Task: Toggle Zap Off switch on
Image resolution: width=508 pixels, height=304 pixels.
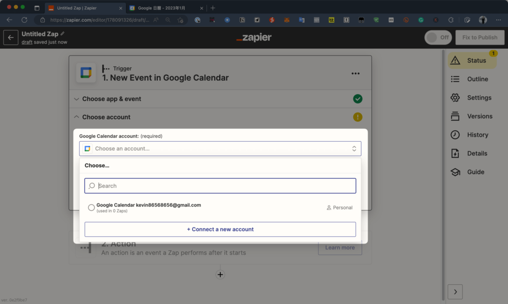Action: click(x=439, y=38)
